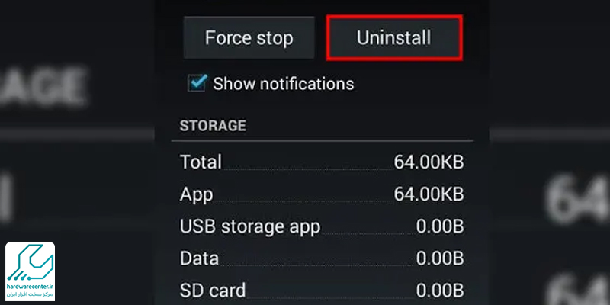The height and width of the screenshot is (305, 610).
Task: Click the App storage label
Action: [x=195, y=194]
